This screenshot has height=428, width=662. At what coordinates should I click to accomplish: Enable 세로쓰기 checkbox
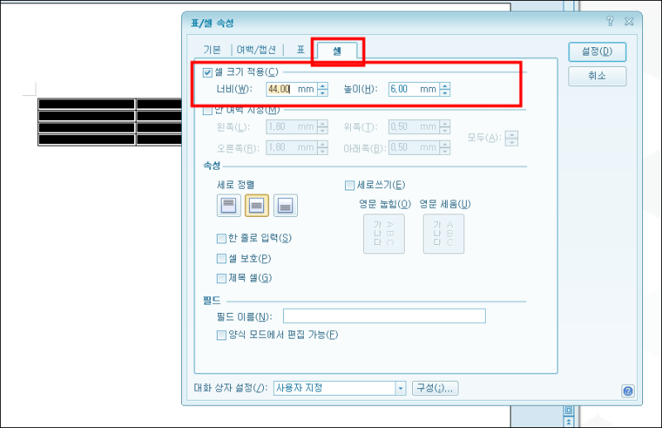349,185
